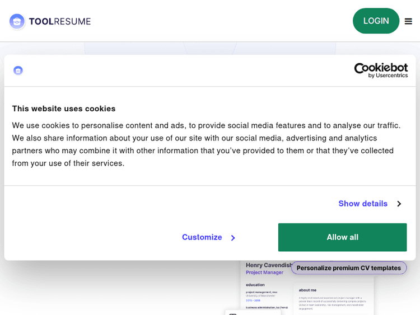Click the 'education' heading in CV preview
This screenshot has width=420, height=315.
tap(255, 285)
